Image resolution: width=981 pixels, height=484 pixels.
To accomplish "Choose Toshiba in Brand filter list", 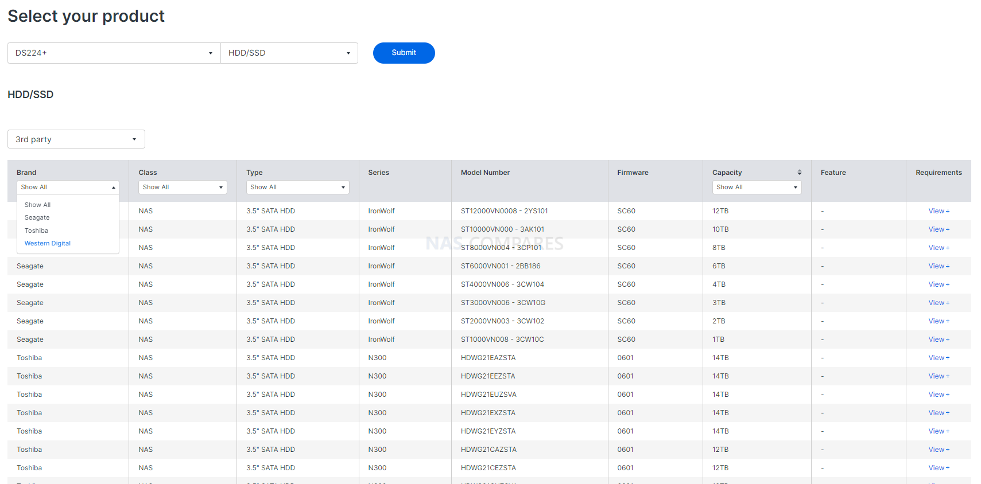I will coord(36,231).
